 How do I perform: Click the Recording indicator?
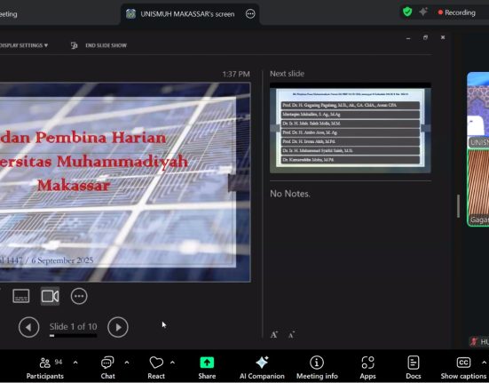(457, 12)
